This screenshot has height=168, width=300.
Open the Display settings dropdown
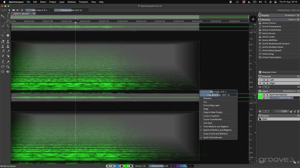pos(290,15)
